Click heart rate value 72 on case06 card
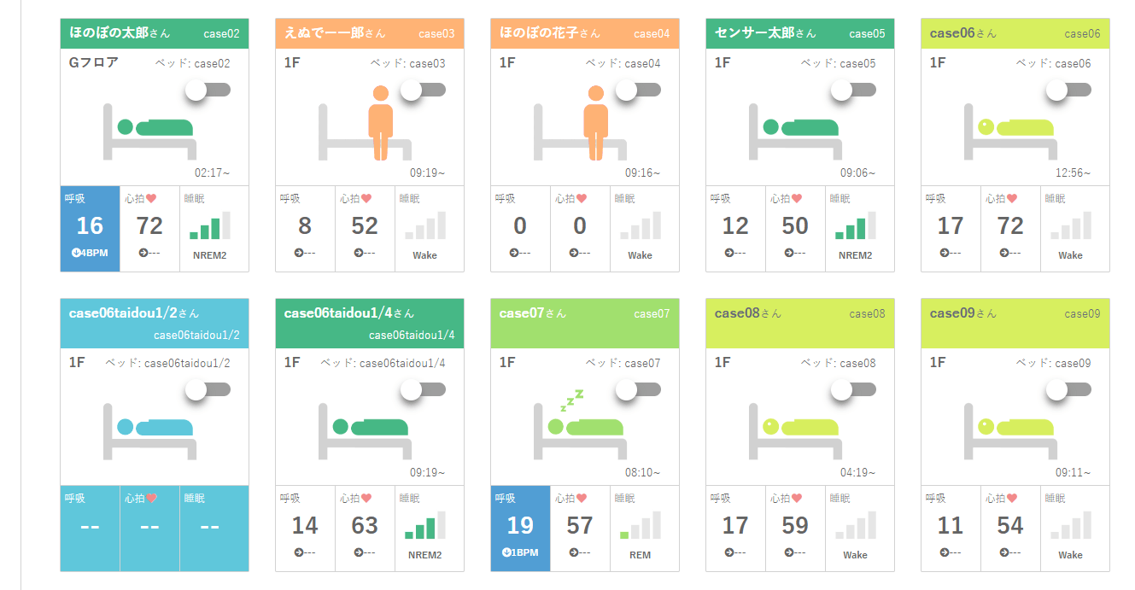Screen dimensions: 1135x590 pyautogui.click(x=1010, y=226)
